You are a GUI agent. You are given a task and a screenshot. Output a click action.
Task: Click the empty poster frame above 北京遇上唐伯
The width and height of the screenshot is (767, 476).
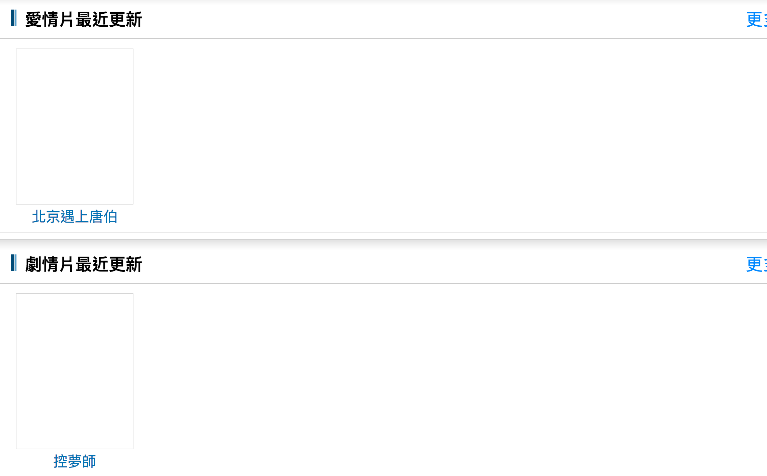[x=75, y=127]
